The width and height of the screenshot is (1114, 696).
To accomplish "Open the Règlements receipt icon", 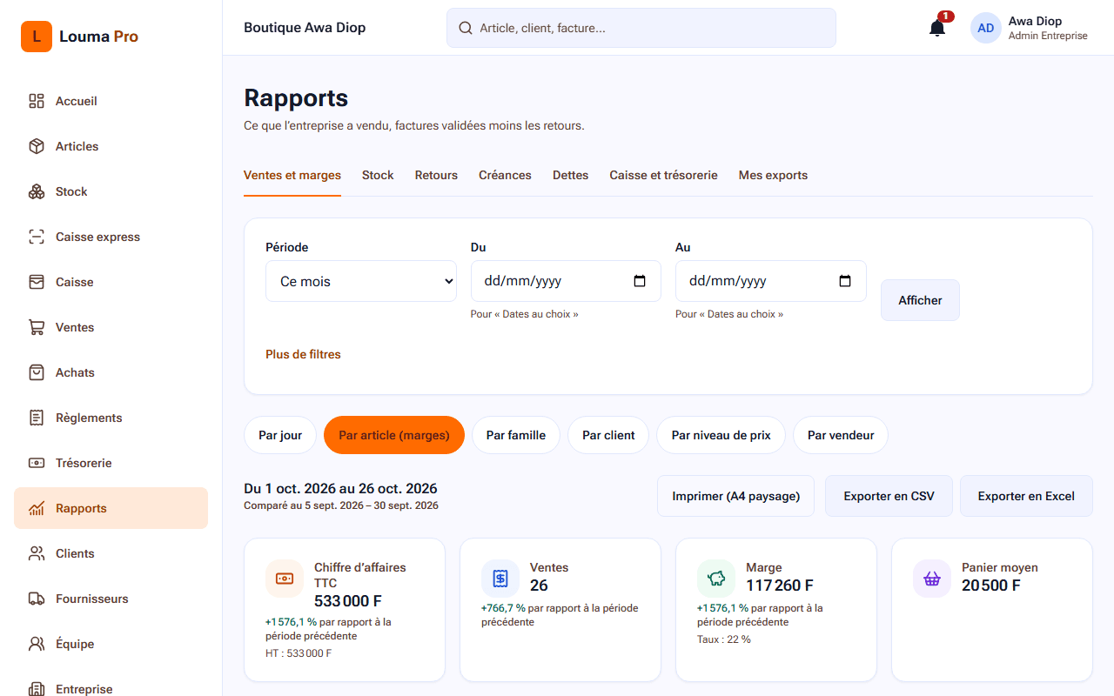I will click(x=37, y=418).
